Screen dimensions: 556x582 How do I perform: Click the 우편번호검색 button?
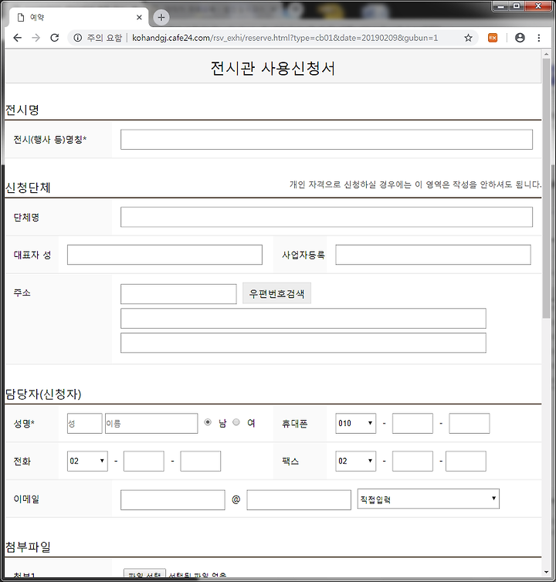[x=276, y=293]
